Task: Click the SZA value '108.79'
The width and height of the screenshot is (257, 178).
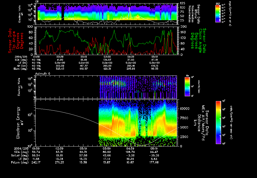Action: point(130,152)
